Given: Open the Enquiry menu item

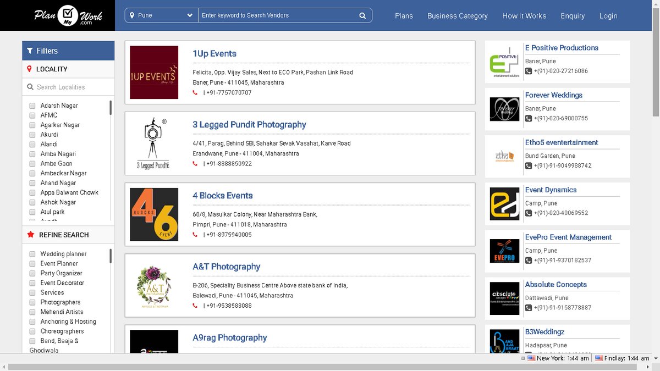Looking at the screenshot, I should [573, 16].
